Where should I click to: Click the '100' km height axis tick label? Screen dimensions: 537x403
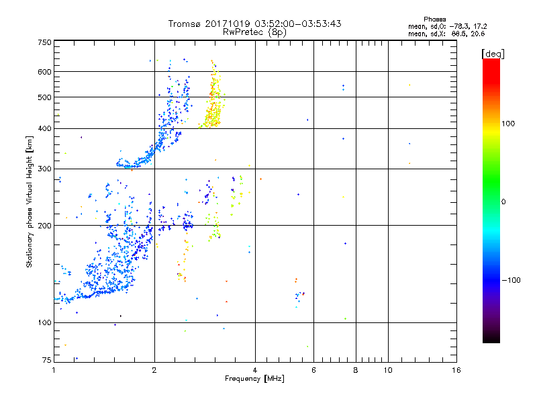coord(44,322)
